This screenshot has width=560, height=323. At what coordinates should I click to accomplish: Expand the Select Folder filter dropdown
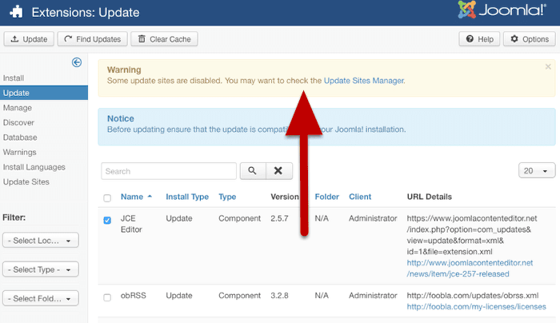click(40, 298)
